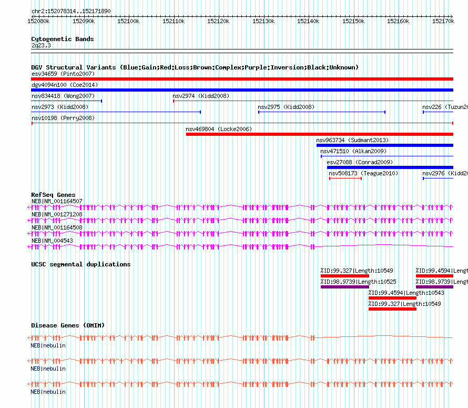This screenshot has width=468, height=408.
Task: Click the 152150k ruler tick label
Action: coord(353,22)
